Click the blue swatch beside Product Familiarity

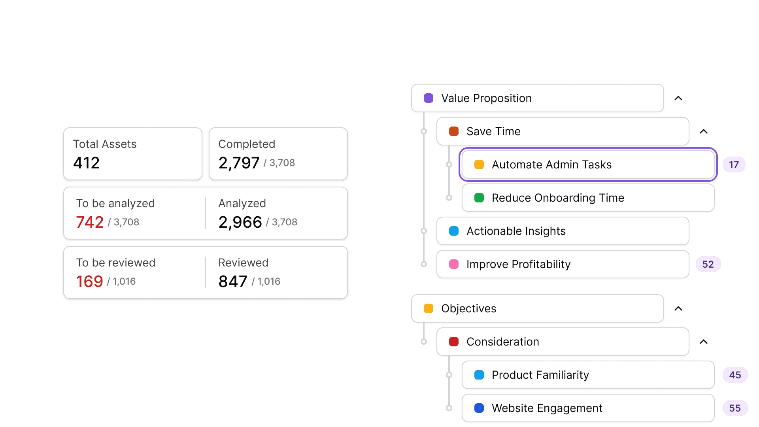tap(479, 375)
